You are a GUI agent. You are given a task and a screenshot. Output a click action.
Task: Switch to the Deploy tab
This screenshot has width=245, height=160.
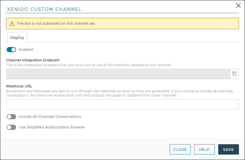[17, 38]
